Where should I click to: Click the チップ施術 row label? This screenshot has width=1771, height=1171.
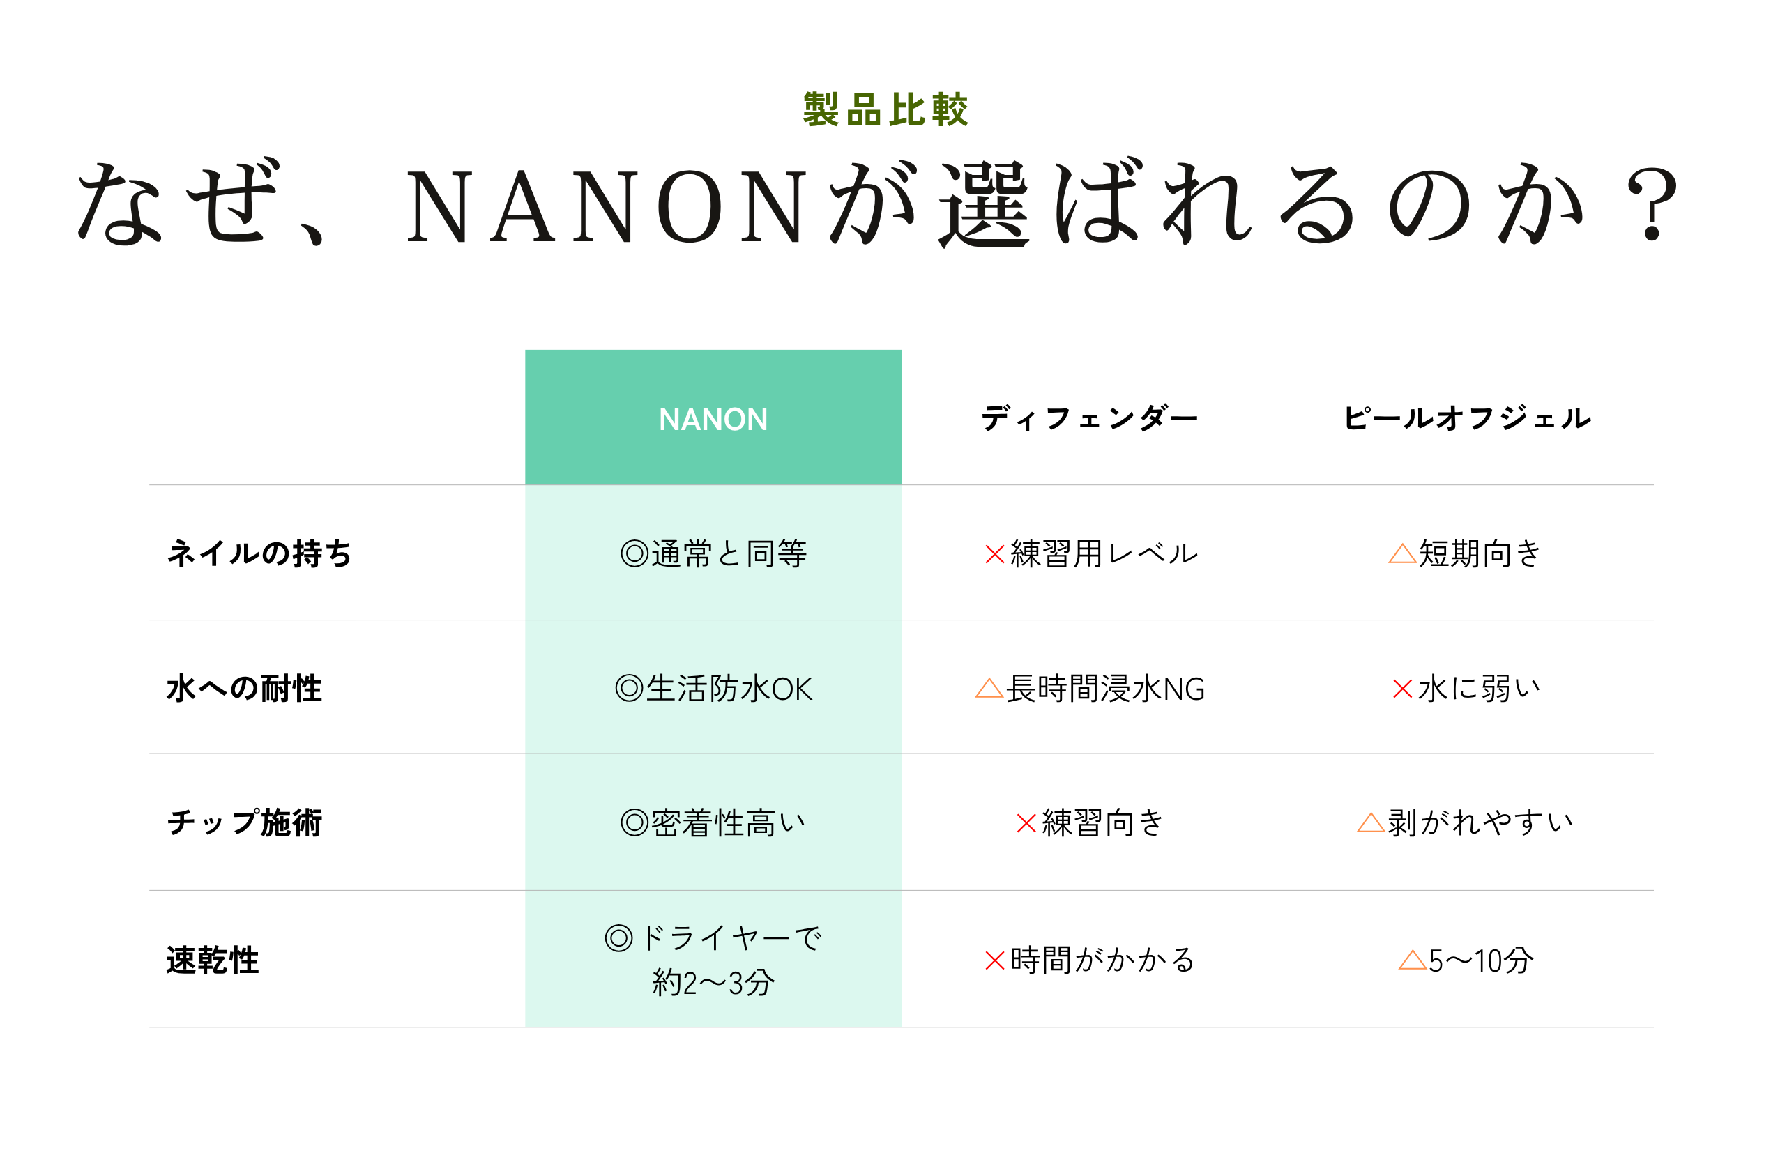244,822
